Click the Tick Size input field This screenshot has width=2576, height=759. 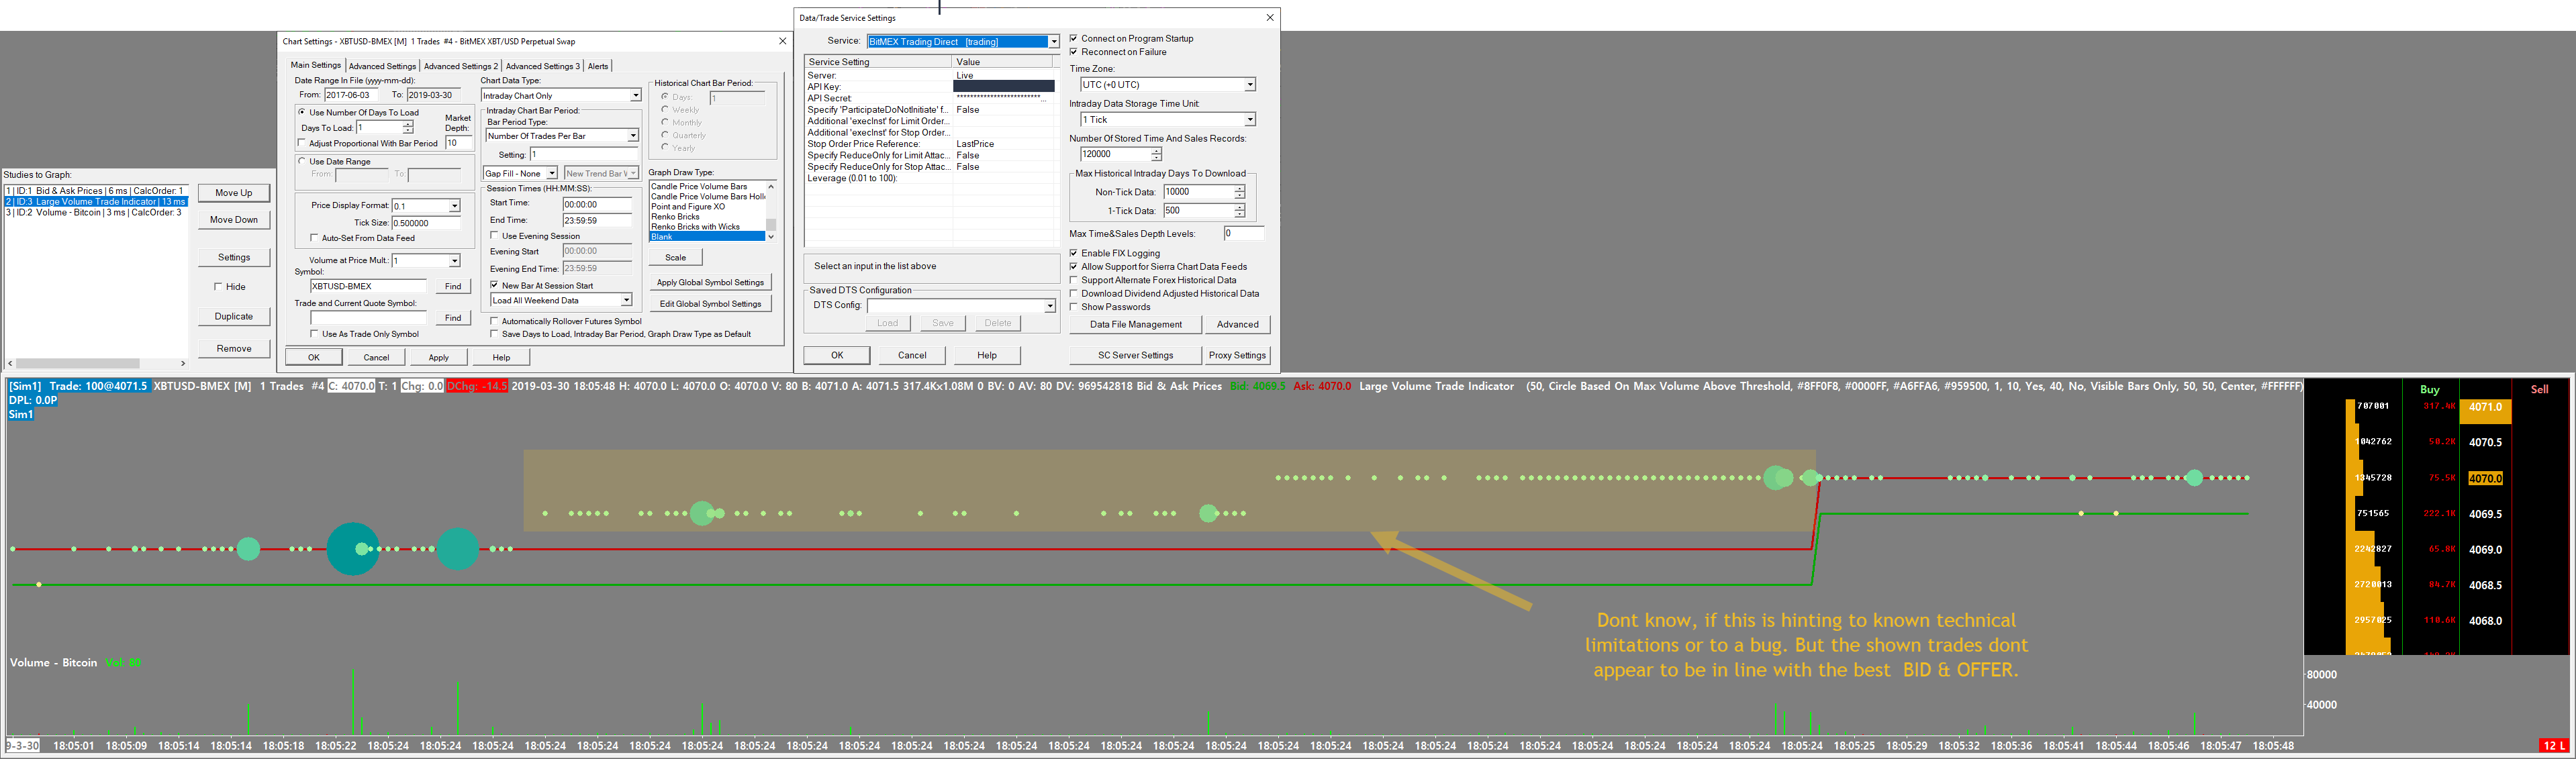(x=426, y=223)
